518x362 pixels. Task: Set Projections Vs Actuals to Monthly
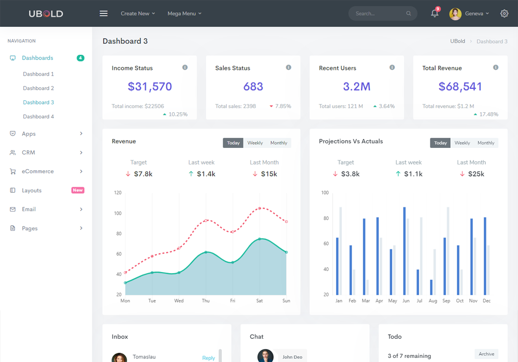tap(486, 143)
